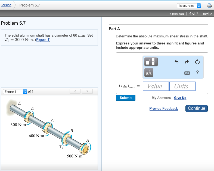Undo the last answer edit
The width and height of the screenshot is (214, 171).
click(x=176, y=62)
